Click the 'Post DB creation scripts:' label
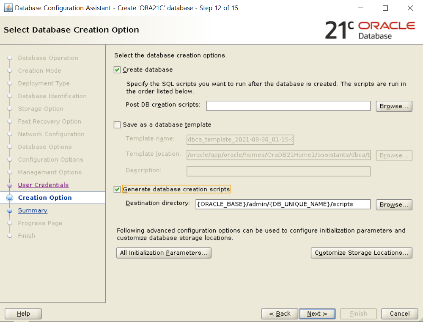423x322 pixels. click(163, 105)
